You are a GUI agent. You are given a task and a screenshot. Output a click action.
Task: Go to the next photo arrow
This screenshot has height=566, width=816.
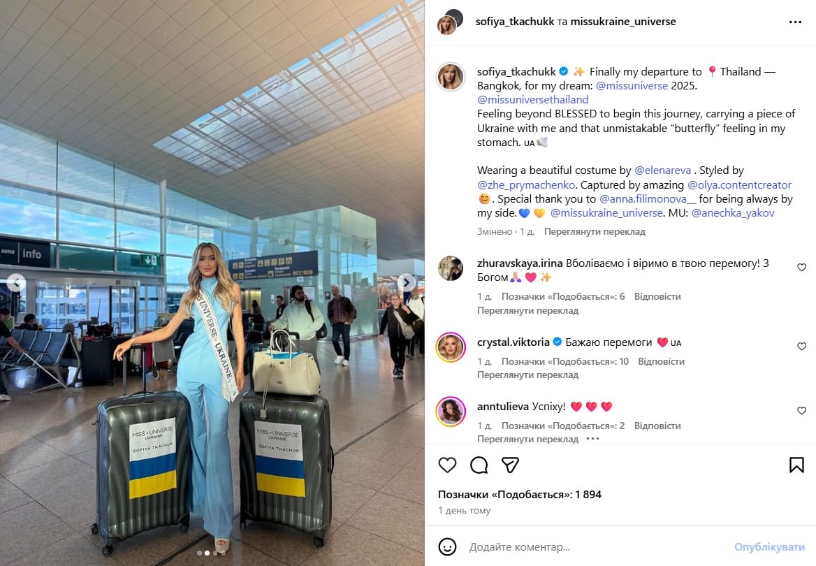[x=407, y=283]
